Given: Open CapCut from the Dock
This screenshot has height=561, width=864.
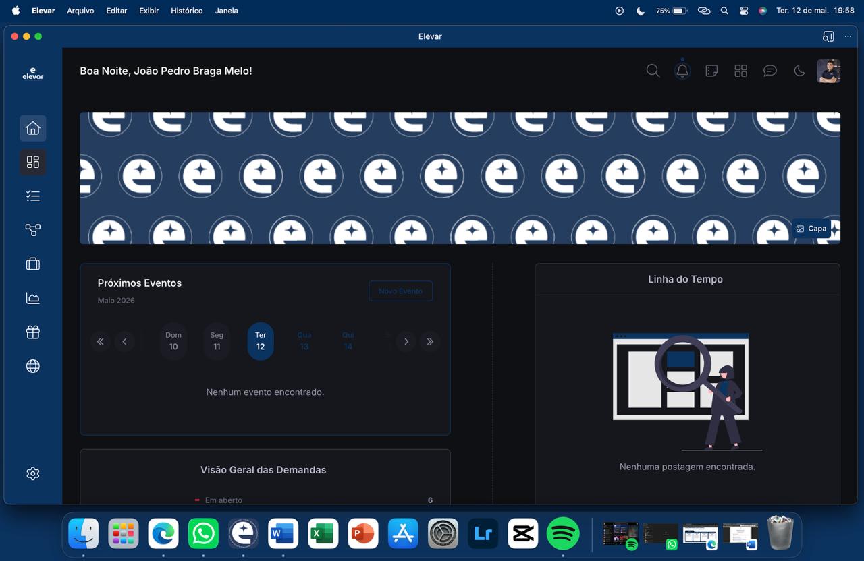Looking at the screenshot, I should click(x=523, y=533).
